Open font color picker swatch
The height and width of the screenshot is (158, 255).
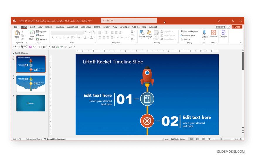point(91,38)
